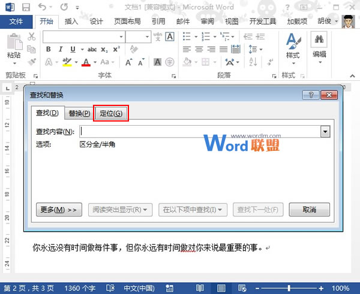Click the Center alignment icon
The height and width of the screenshot is (294, 360).
pyautogui.click(x=199, y=49)
